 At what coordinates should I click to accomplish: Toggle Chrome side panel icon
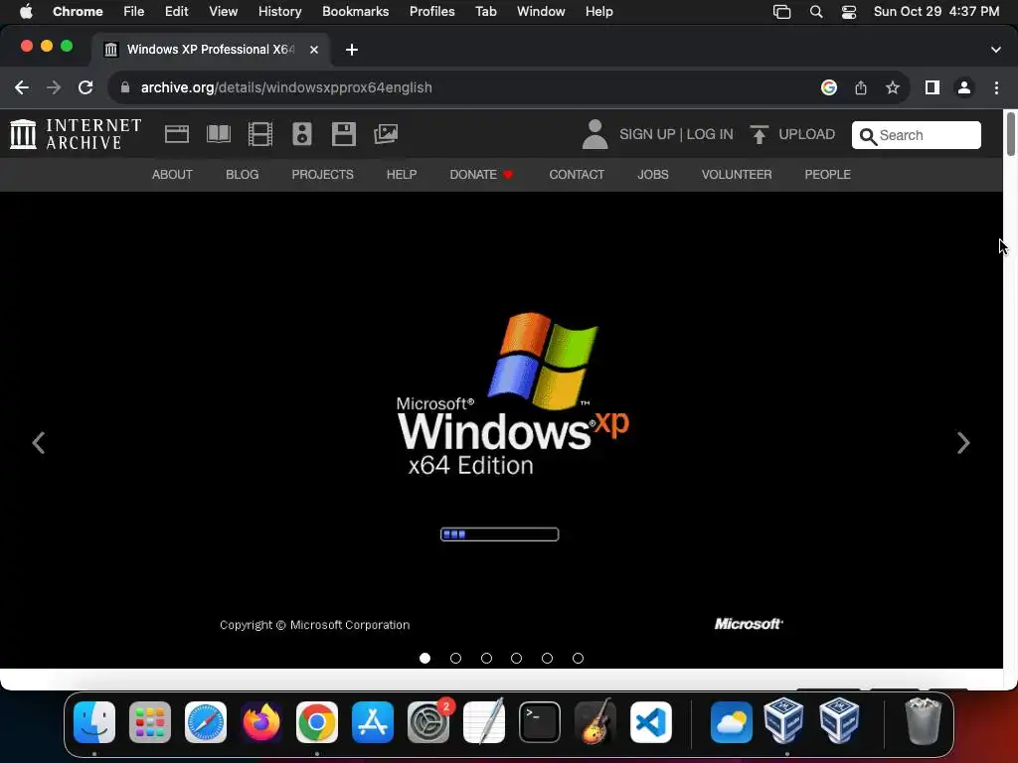click(933, 87)
